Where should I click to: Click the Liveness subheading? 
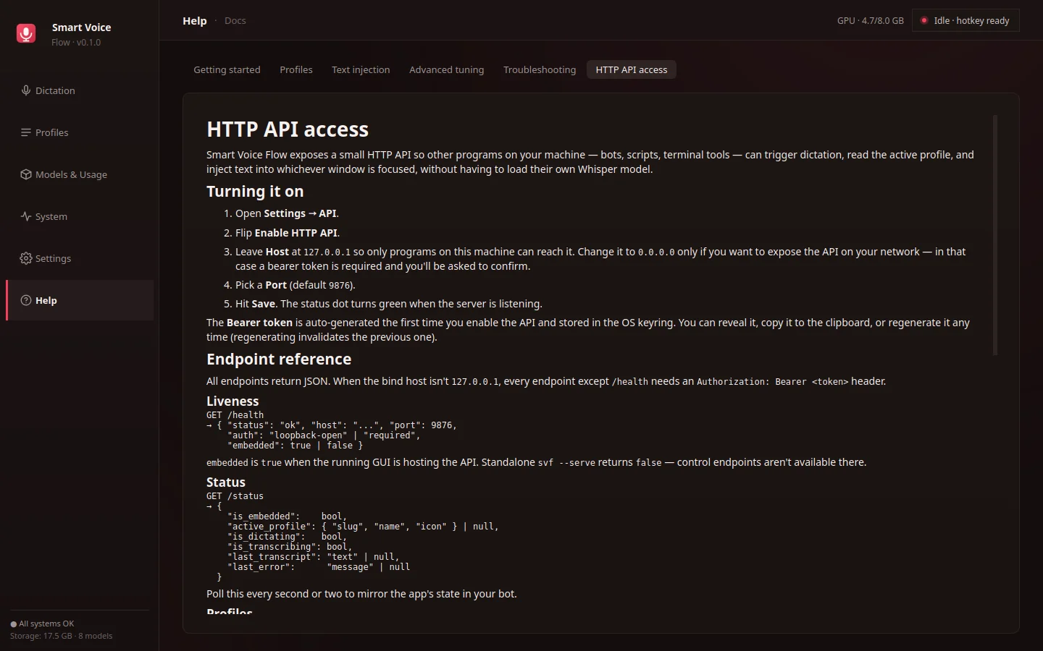coord(233,401)
